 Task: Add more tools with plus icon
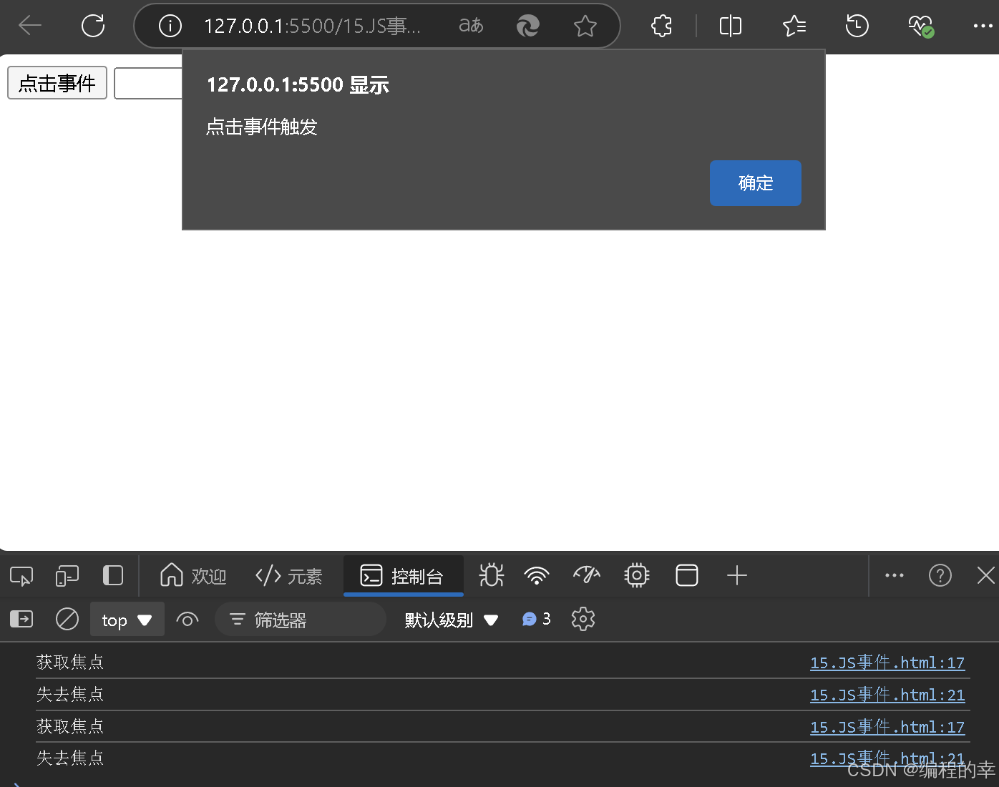tap(736, 575)
